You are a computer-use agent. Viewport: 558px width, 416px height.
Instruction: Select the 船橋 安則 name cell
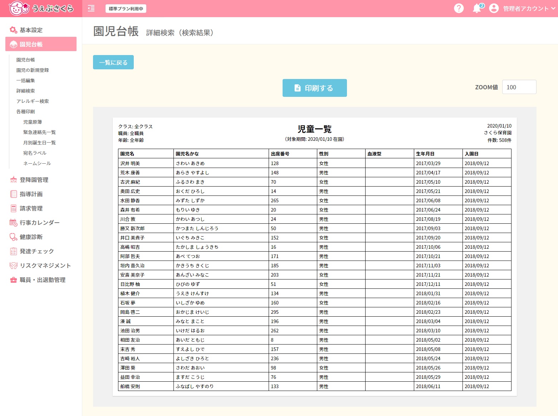click(x=146, y=386)
